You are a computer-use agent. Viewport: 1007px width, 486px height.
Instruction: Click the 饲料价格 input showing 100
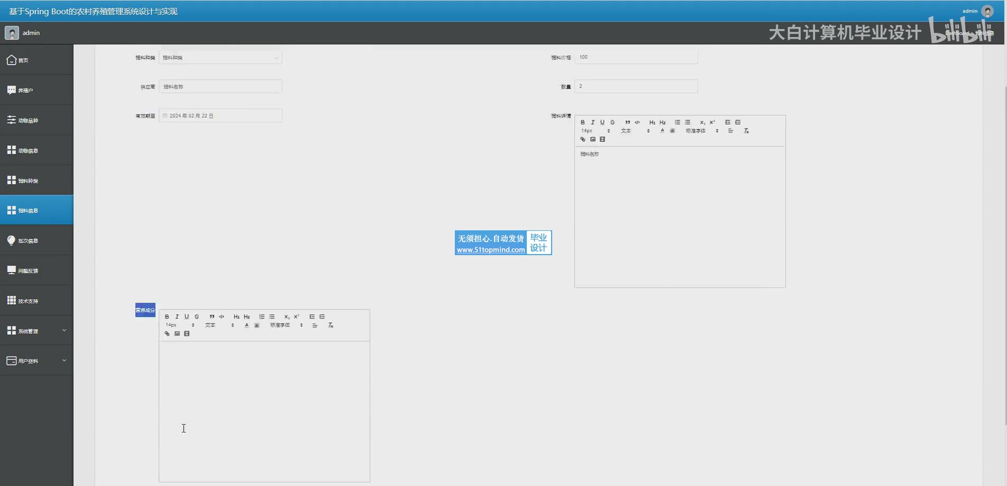pyautogui.click(x=636, y=57)
